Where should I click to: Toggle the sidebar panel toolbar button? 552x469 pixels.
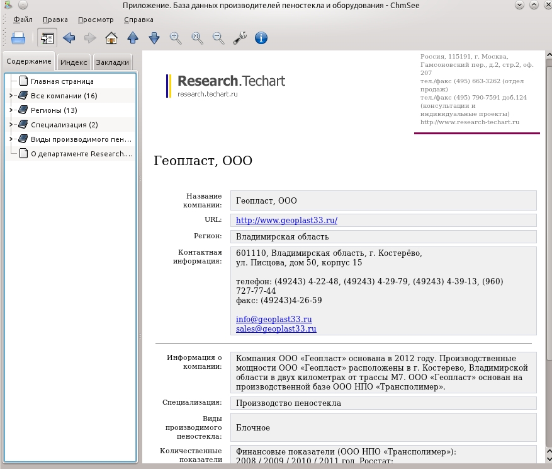tap(47, 38)
